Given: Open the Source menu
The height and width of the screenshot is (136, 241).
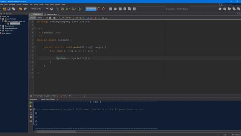Looking at the screenshot, I should 19,5.
